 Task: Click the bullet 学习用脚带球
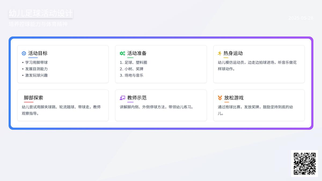(36, 62)
